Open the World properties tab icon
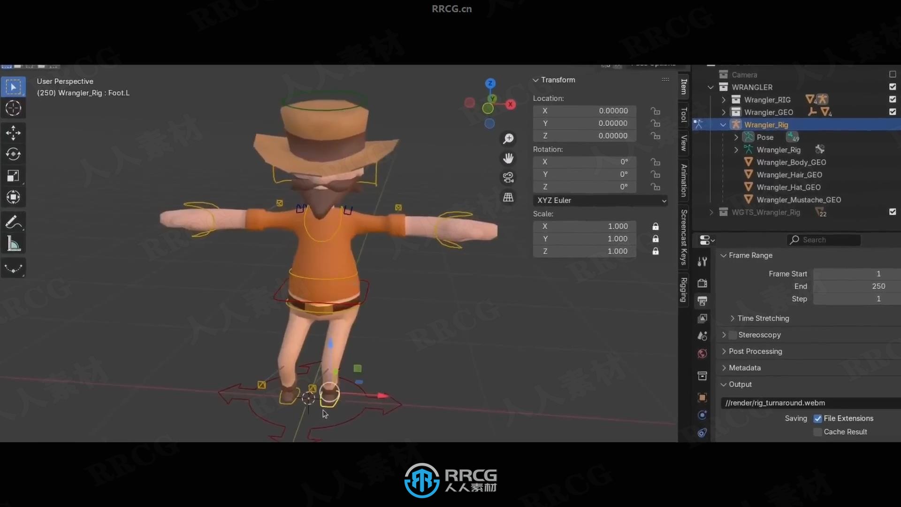Screen dimensions: 901x507 coord(702,353)
